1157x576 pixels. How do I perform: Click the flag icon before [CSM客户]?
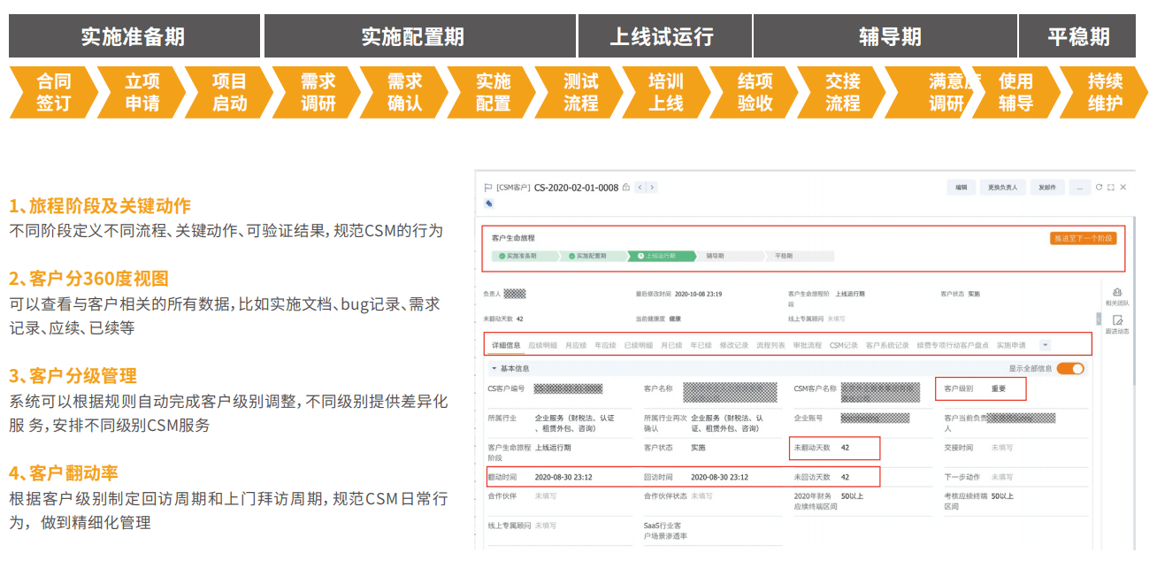[x=487, y=188]
